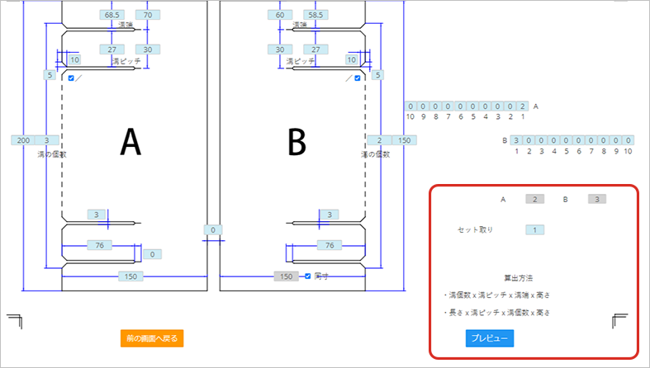Uncheck the 同寸 checkbox
The width and height of the screenshot is (650, 368).
[x=307, y=276]
